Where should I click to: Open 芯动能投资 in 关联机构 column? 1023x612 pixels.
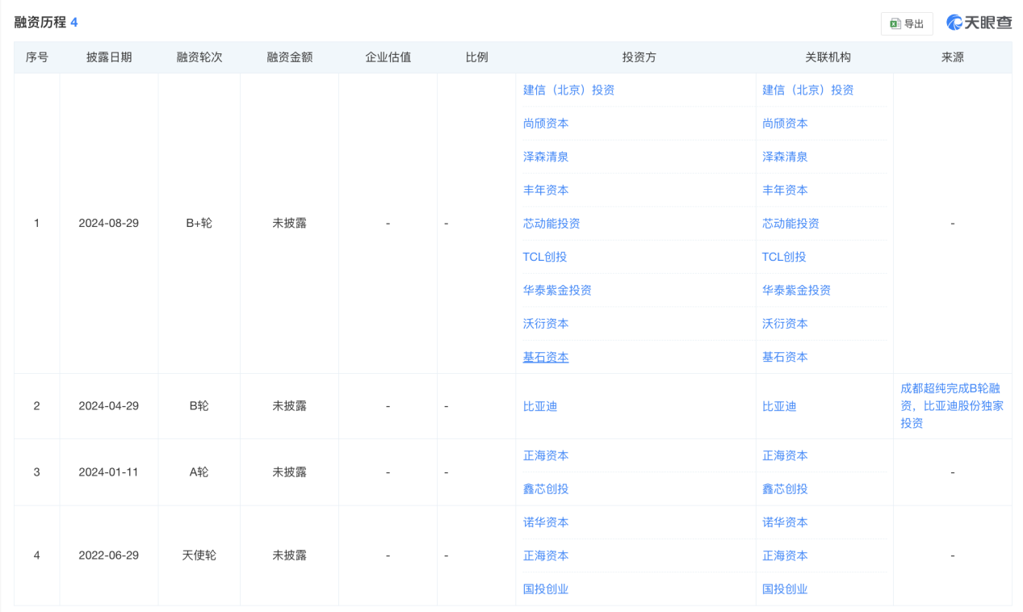(790, 224)
